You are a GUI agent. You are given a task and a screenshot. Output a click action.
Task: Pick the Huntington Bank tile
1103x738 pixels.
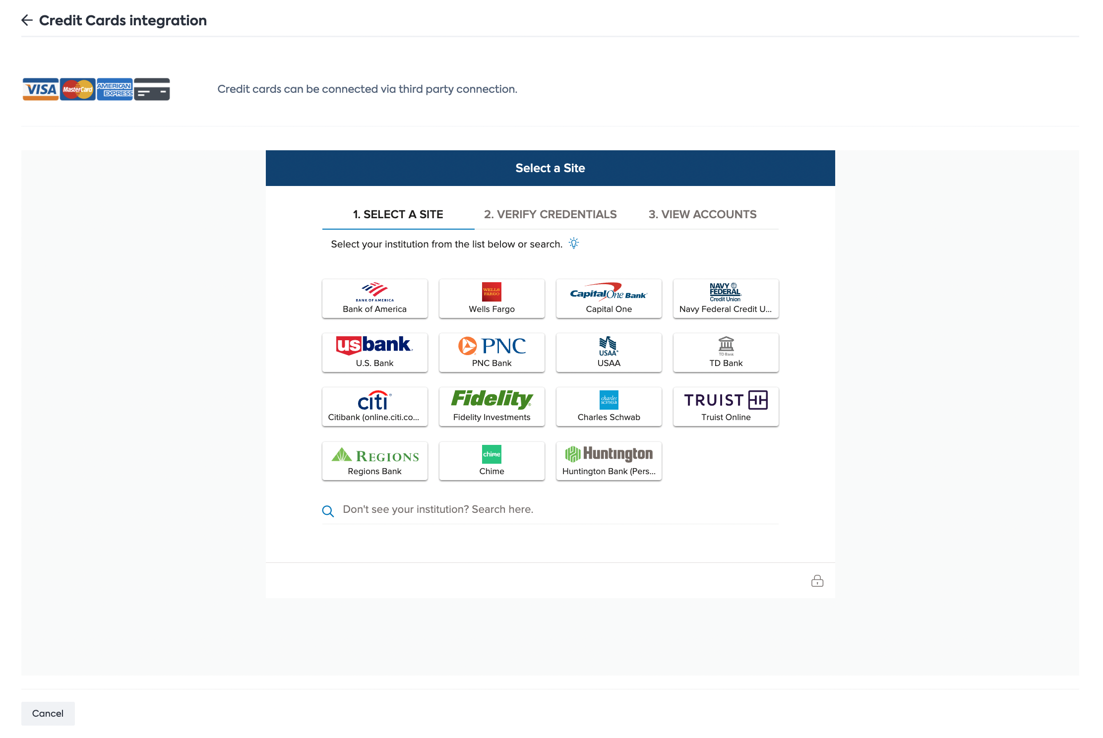click(609, 460)
